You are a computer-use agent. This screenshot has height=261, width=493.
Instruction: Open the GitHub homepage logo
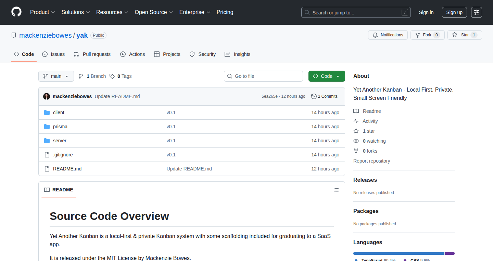[x=16, y=12]
